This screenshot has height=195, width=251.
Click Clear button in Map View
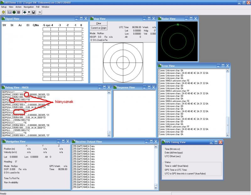tap(99, 24)
